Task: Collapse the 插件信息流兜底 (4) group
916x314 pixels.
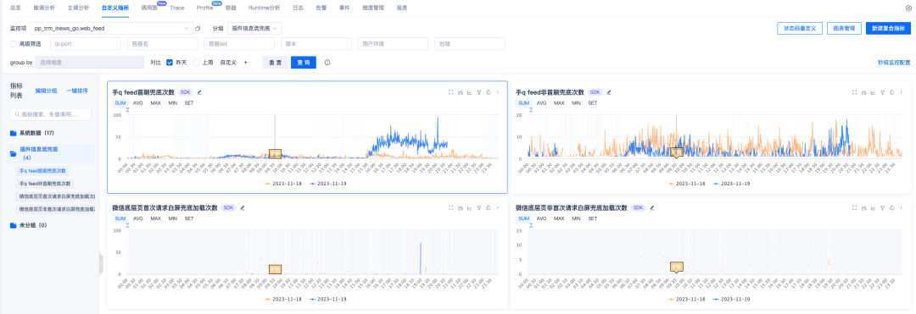Action: (x=49, y=153)
